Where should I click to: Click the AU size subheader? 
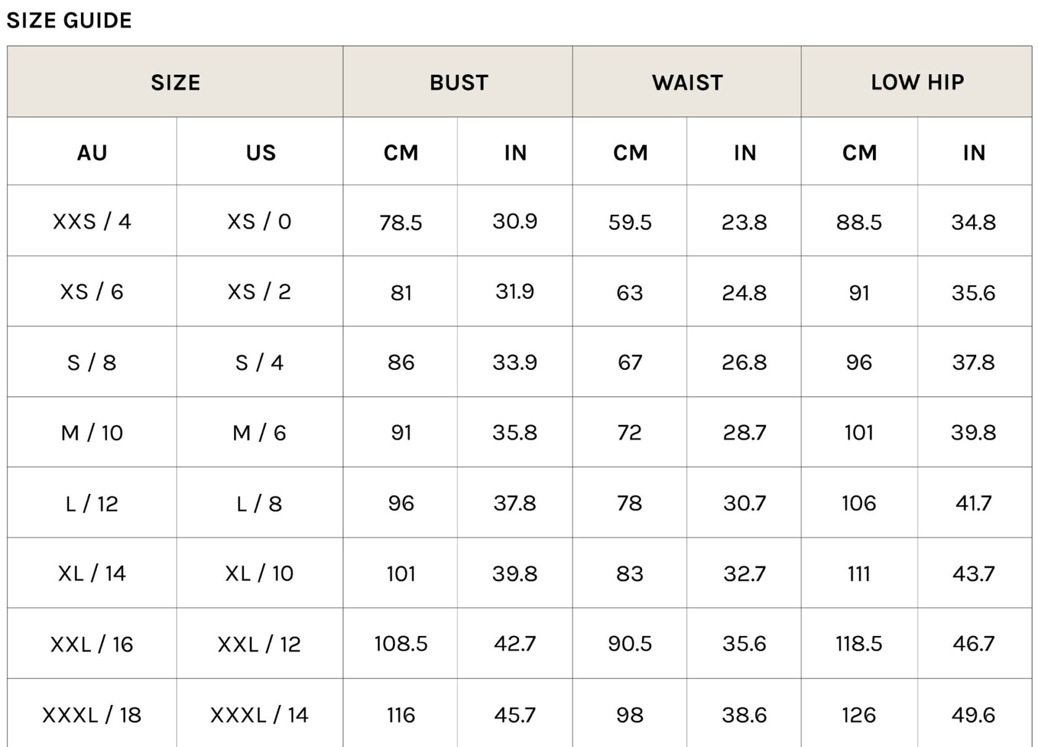pyautogui.click(x=92, y=152)
